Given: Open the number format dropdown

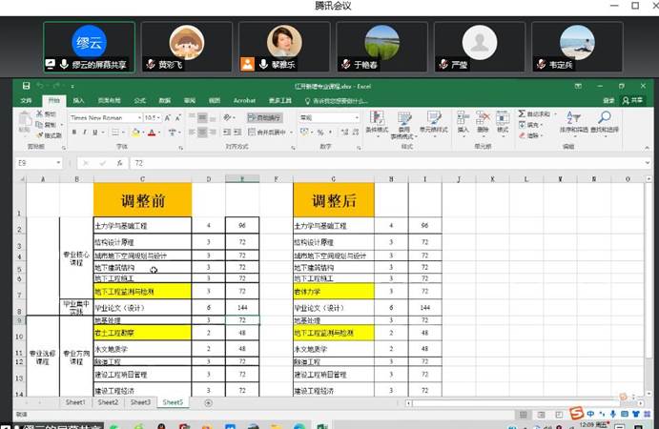Looking at the screenshot, I should click(357, 117).
